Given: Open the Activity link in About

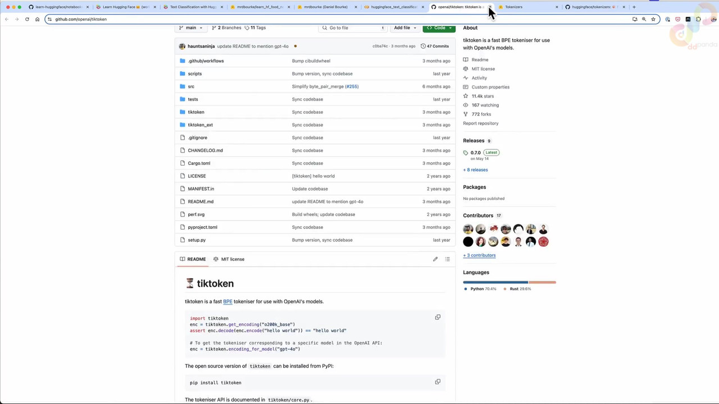Looking at the screenshot, I should click(479, 78).
